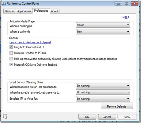Viewport: 141px width, 123px height.
Task: Click the 'Plantronics Control Panel' title text
Action: (23, 4)
